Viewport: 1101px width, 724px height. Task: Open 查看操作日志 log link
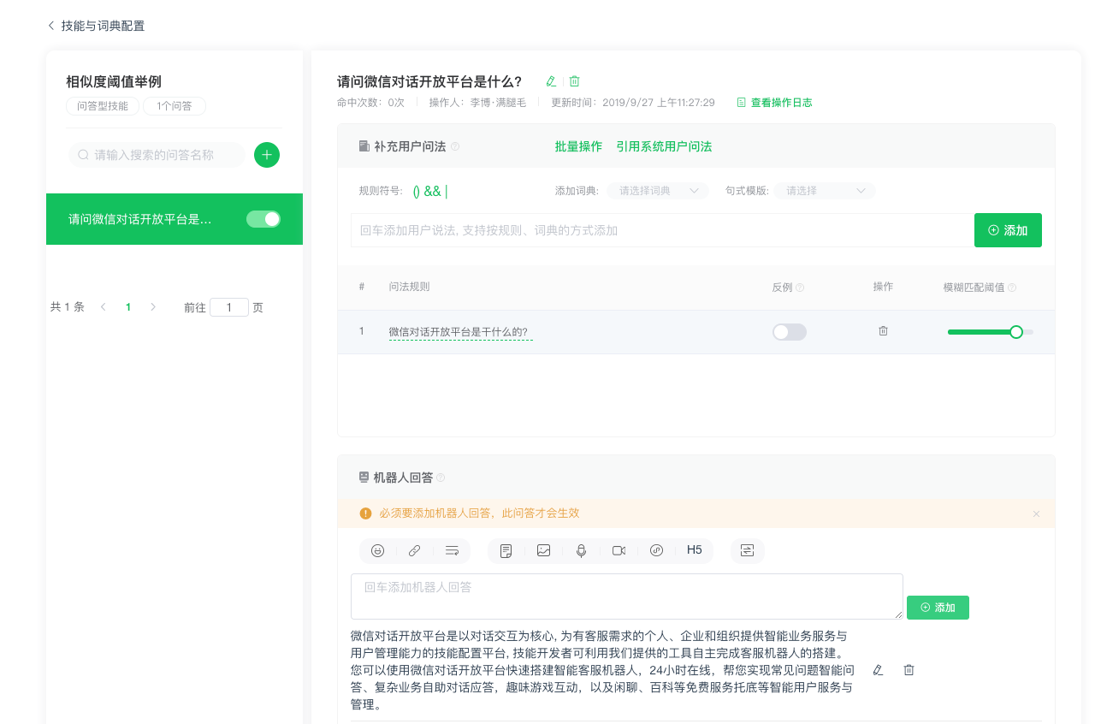[775, 103]
